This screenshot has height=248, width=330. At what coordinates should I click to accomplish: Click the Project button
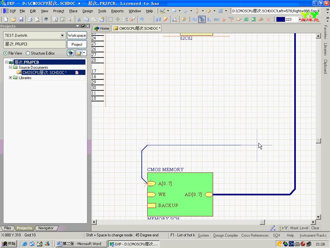77,45
